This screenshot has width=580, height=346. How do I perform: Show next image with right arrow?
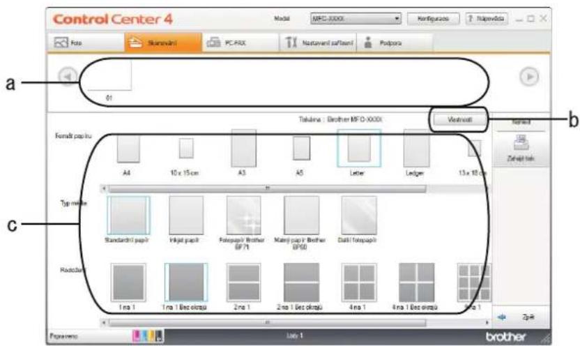(529, 77)
